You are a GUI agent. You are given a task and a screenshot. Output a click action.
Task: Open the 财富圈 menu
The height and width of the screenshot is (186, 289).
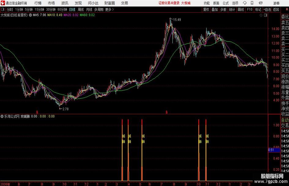coord(109,3)
